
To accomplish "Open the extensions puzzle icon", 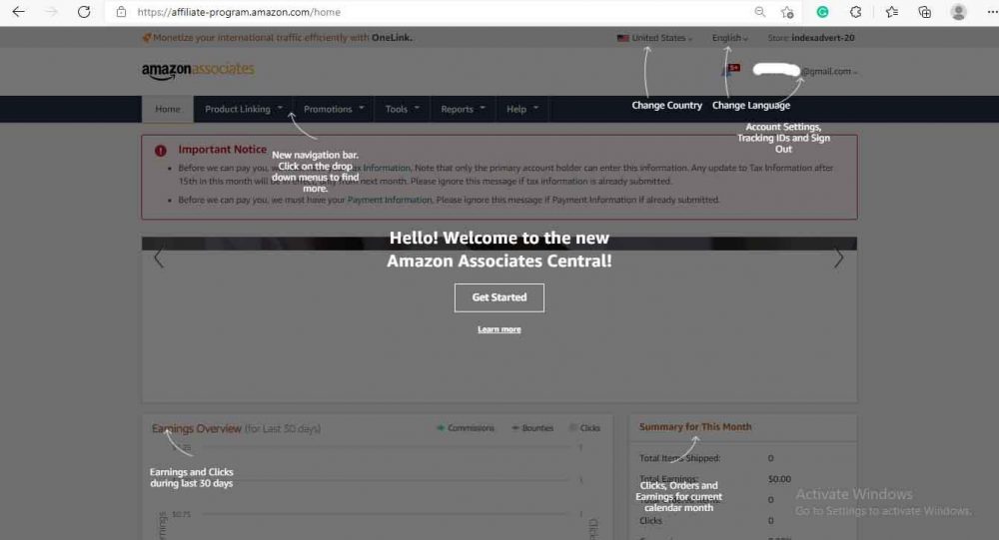I will pos(856,11).
